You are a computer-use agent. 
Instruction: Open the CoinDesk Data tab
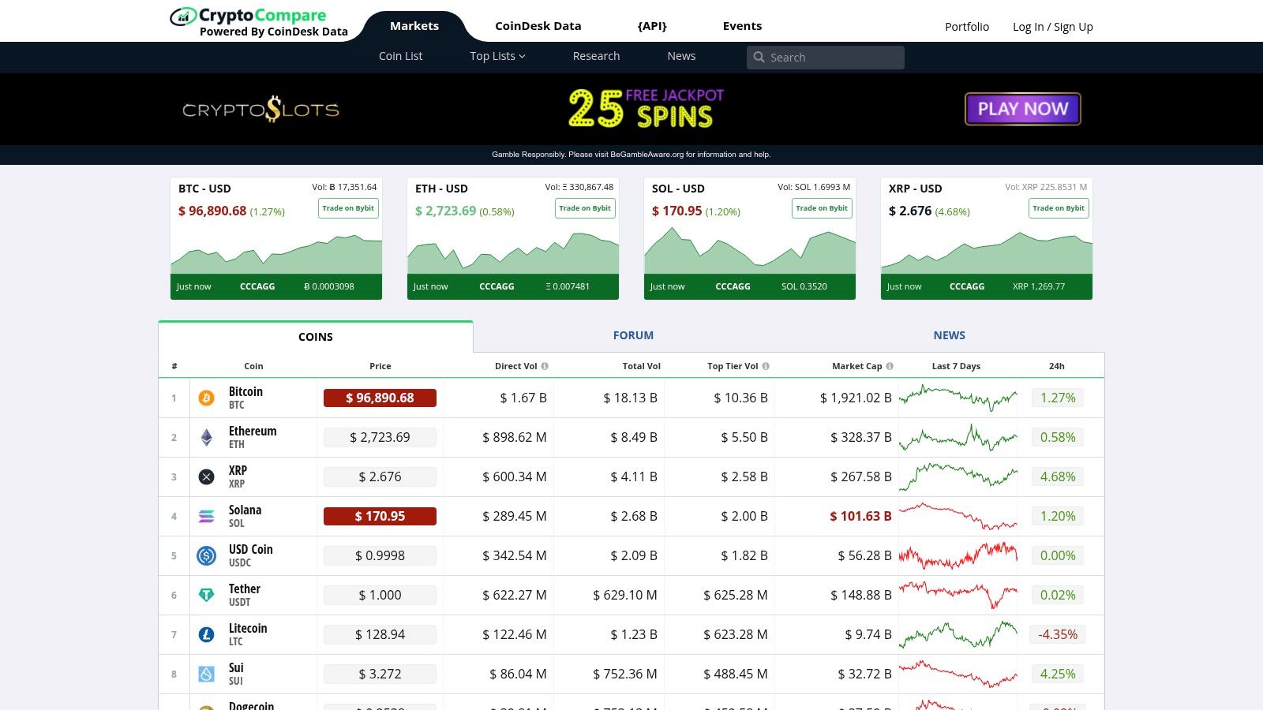tap(538, 26)
